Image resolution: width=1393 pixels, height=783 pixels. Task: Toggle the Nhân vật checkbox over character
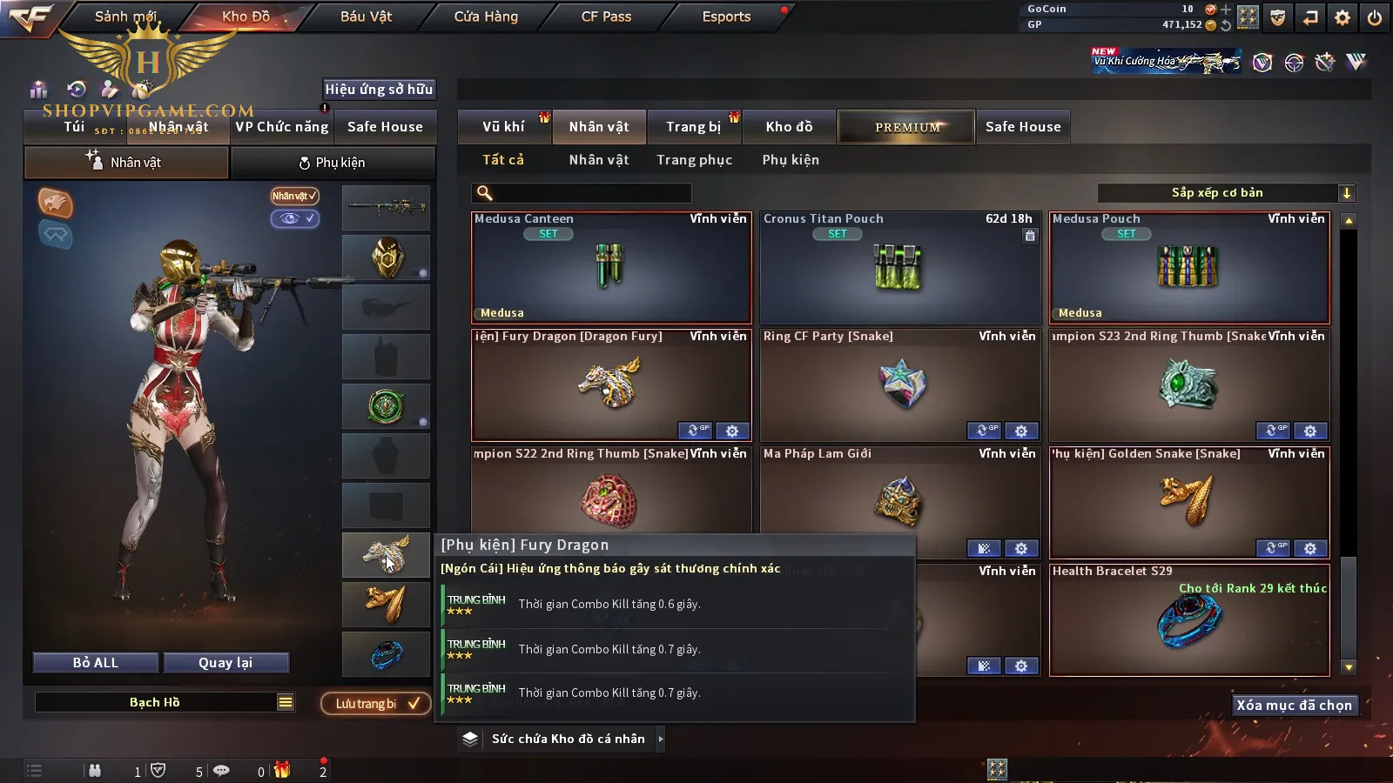tap(294, 196)
